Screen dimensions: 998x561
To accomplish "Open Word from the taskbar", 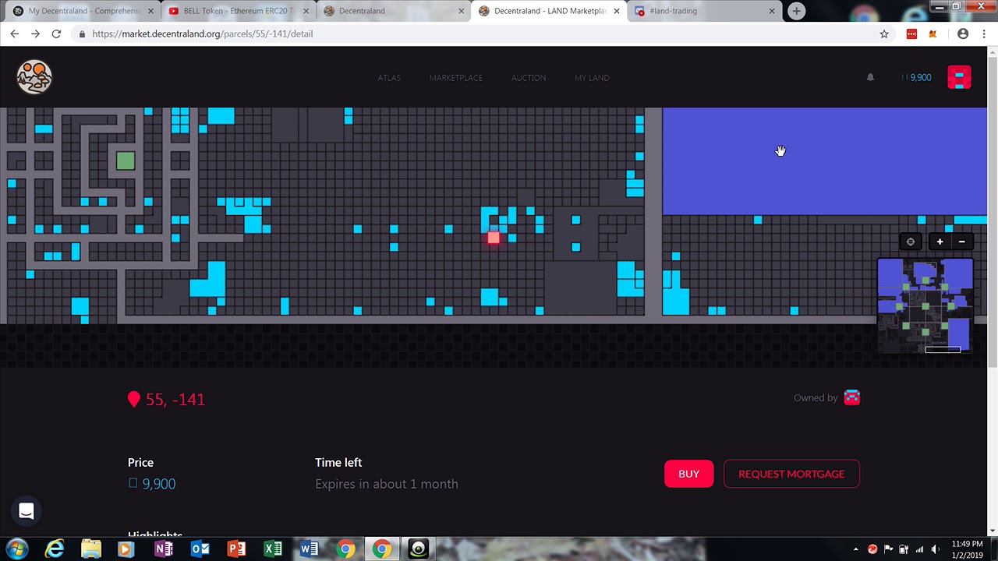I will 309,549.
